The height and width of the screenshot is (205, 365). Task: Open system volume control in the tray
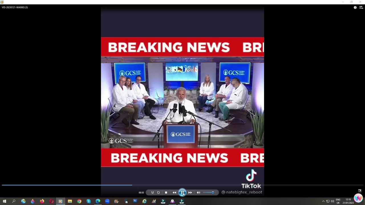[x=332, y=201]
